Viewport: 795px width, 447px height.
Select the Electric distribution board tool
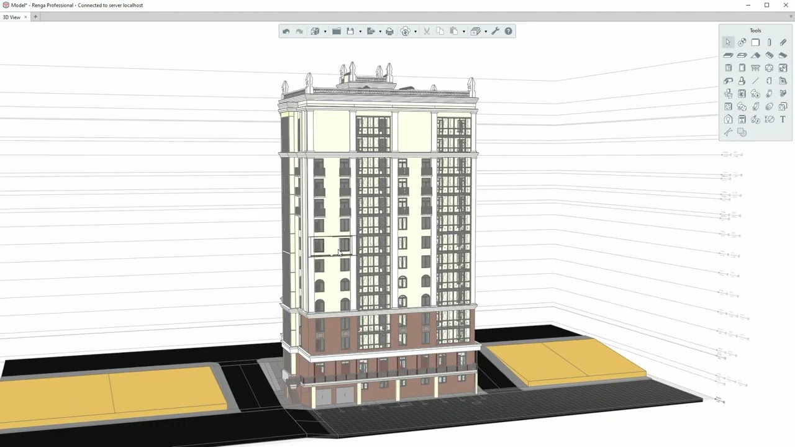(x=742, y=119)
